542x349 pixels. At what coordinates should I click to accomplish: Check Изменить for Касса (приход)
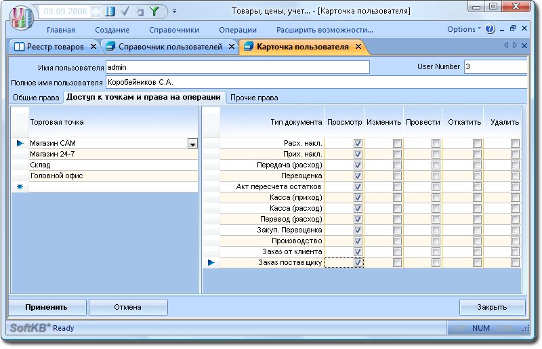click(x=397, y=197)
